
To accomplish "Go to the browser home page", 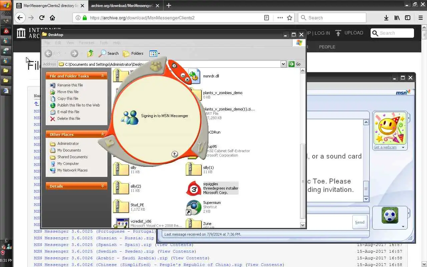I will pyautogui.click(x=52, y=18).
